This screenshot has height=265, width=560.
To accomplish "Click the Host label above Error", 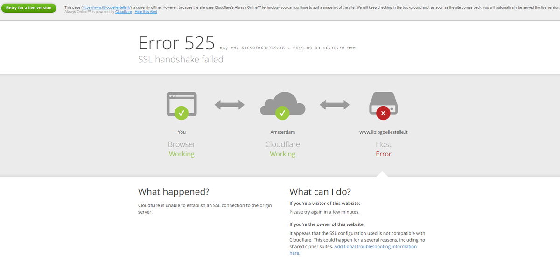I will (384, 144).
